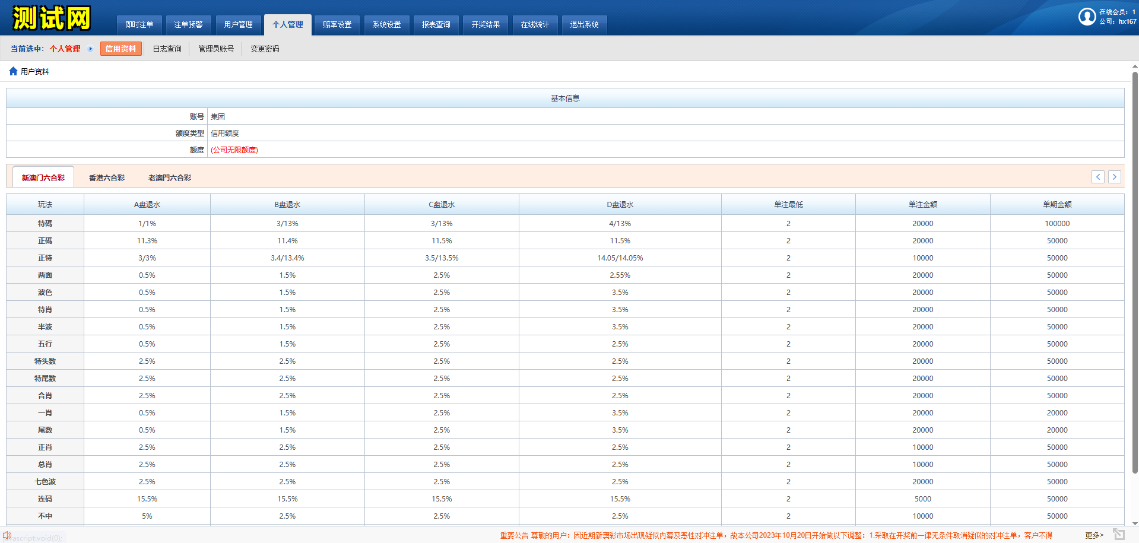Click the user avatar icon

click(1087, 17)
